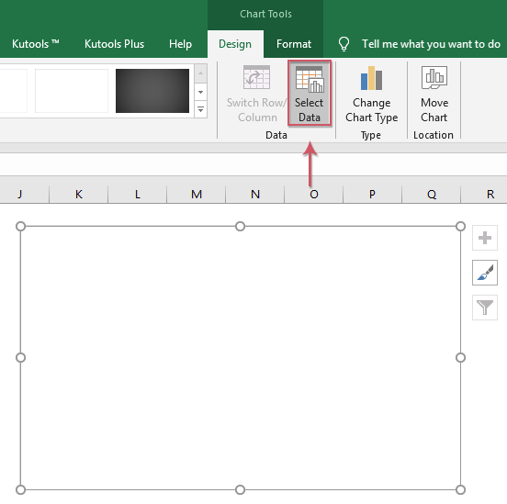Click the Select Data button
Viewport: 507px width, 504px height.
(x=310, y=93)
